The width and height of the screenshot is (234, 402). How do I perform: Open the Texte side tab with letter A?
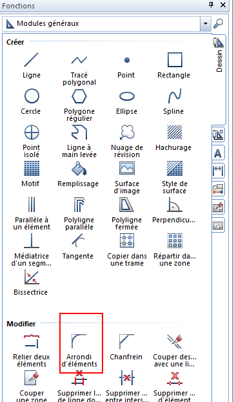(219, 153)
